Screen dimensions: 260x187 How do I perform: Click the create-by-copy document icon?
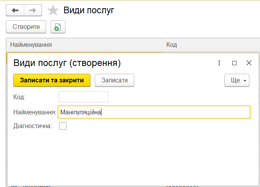coord(58,27)
